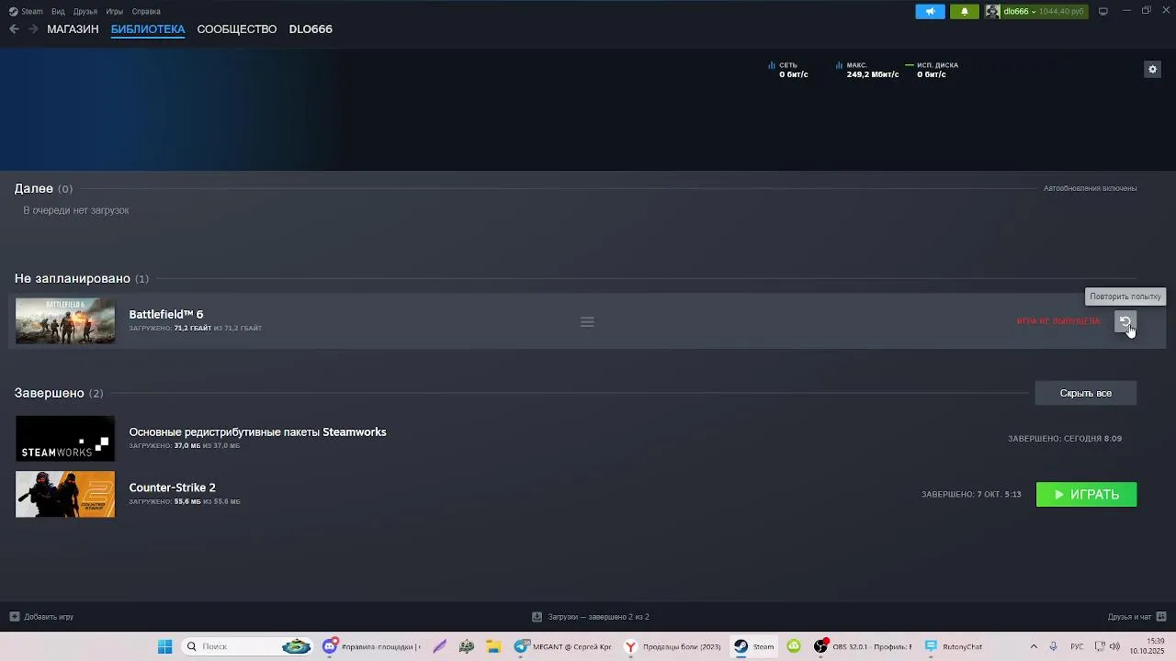This screenshot has height=661, width=1176.
Task: Open the Справка menu
Action: point(146,11)
